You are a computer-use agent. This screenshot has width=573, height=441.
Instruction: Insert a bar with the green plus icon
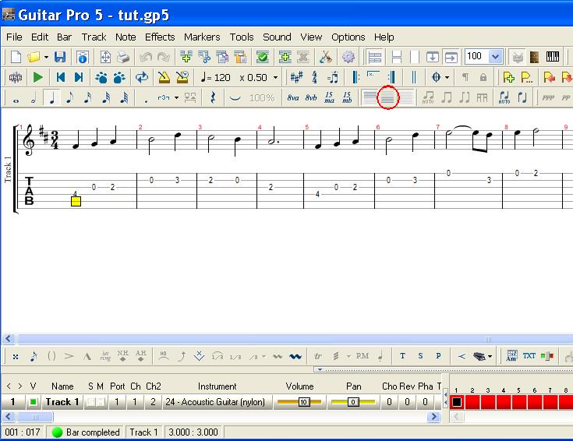pos(186,57)
